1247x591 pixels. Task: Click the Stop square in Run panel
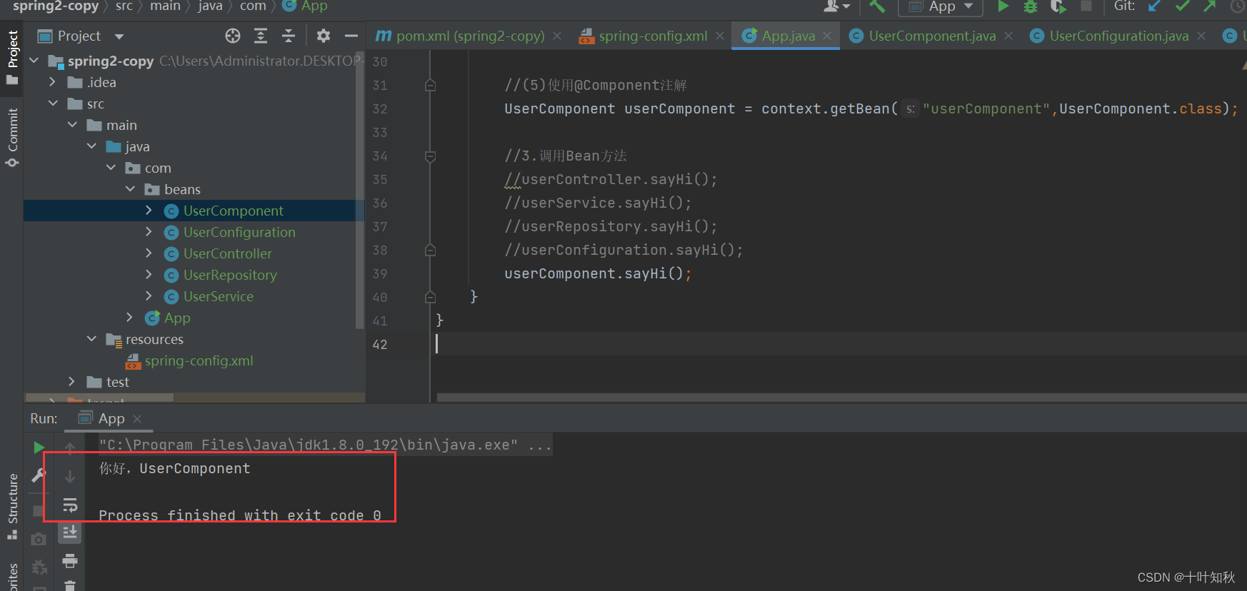39,511
